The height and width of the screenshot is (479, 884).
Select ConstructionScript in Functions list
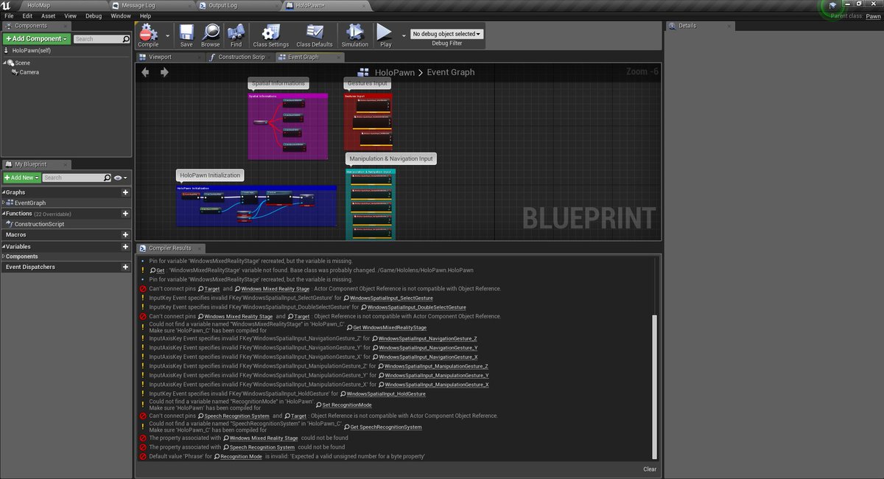39,224
